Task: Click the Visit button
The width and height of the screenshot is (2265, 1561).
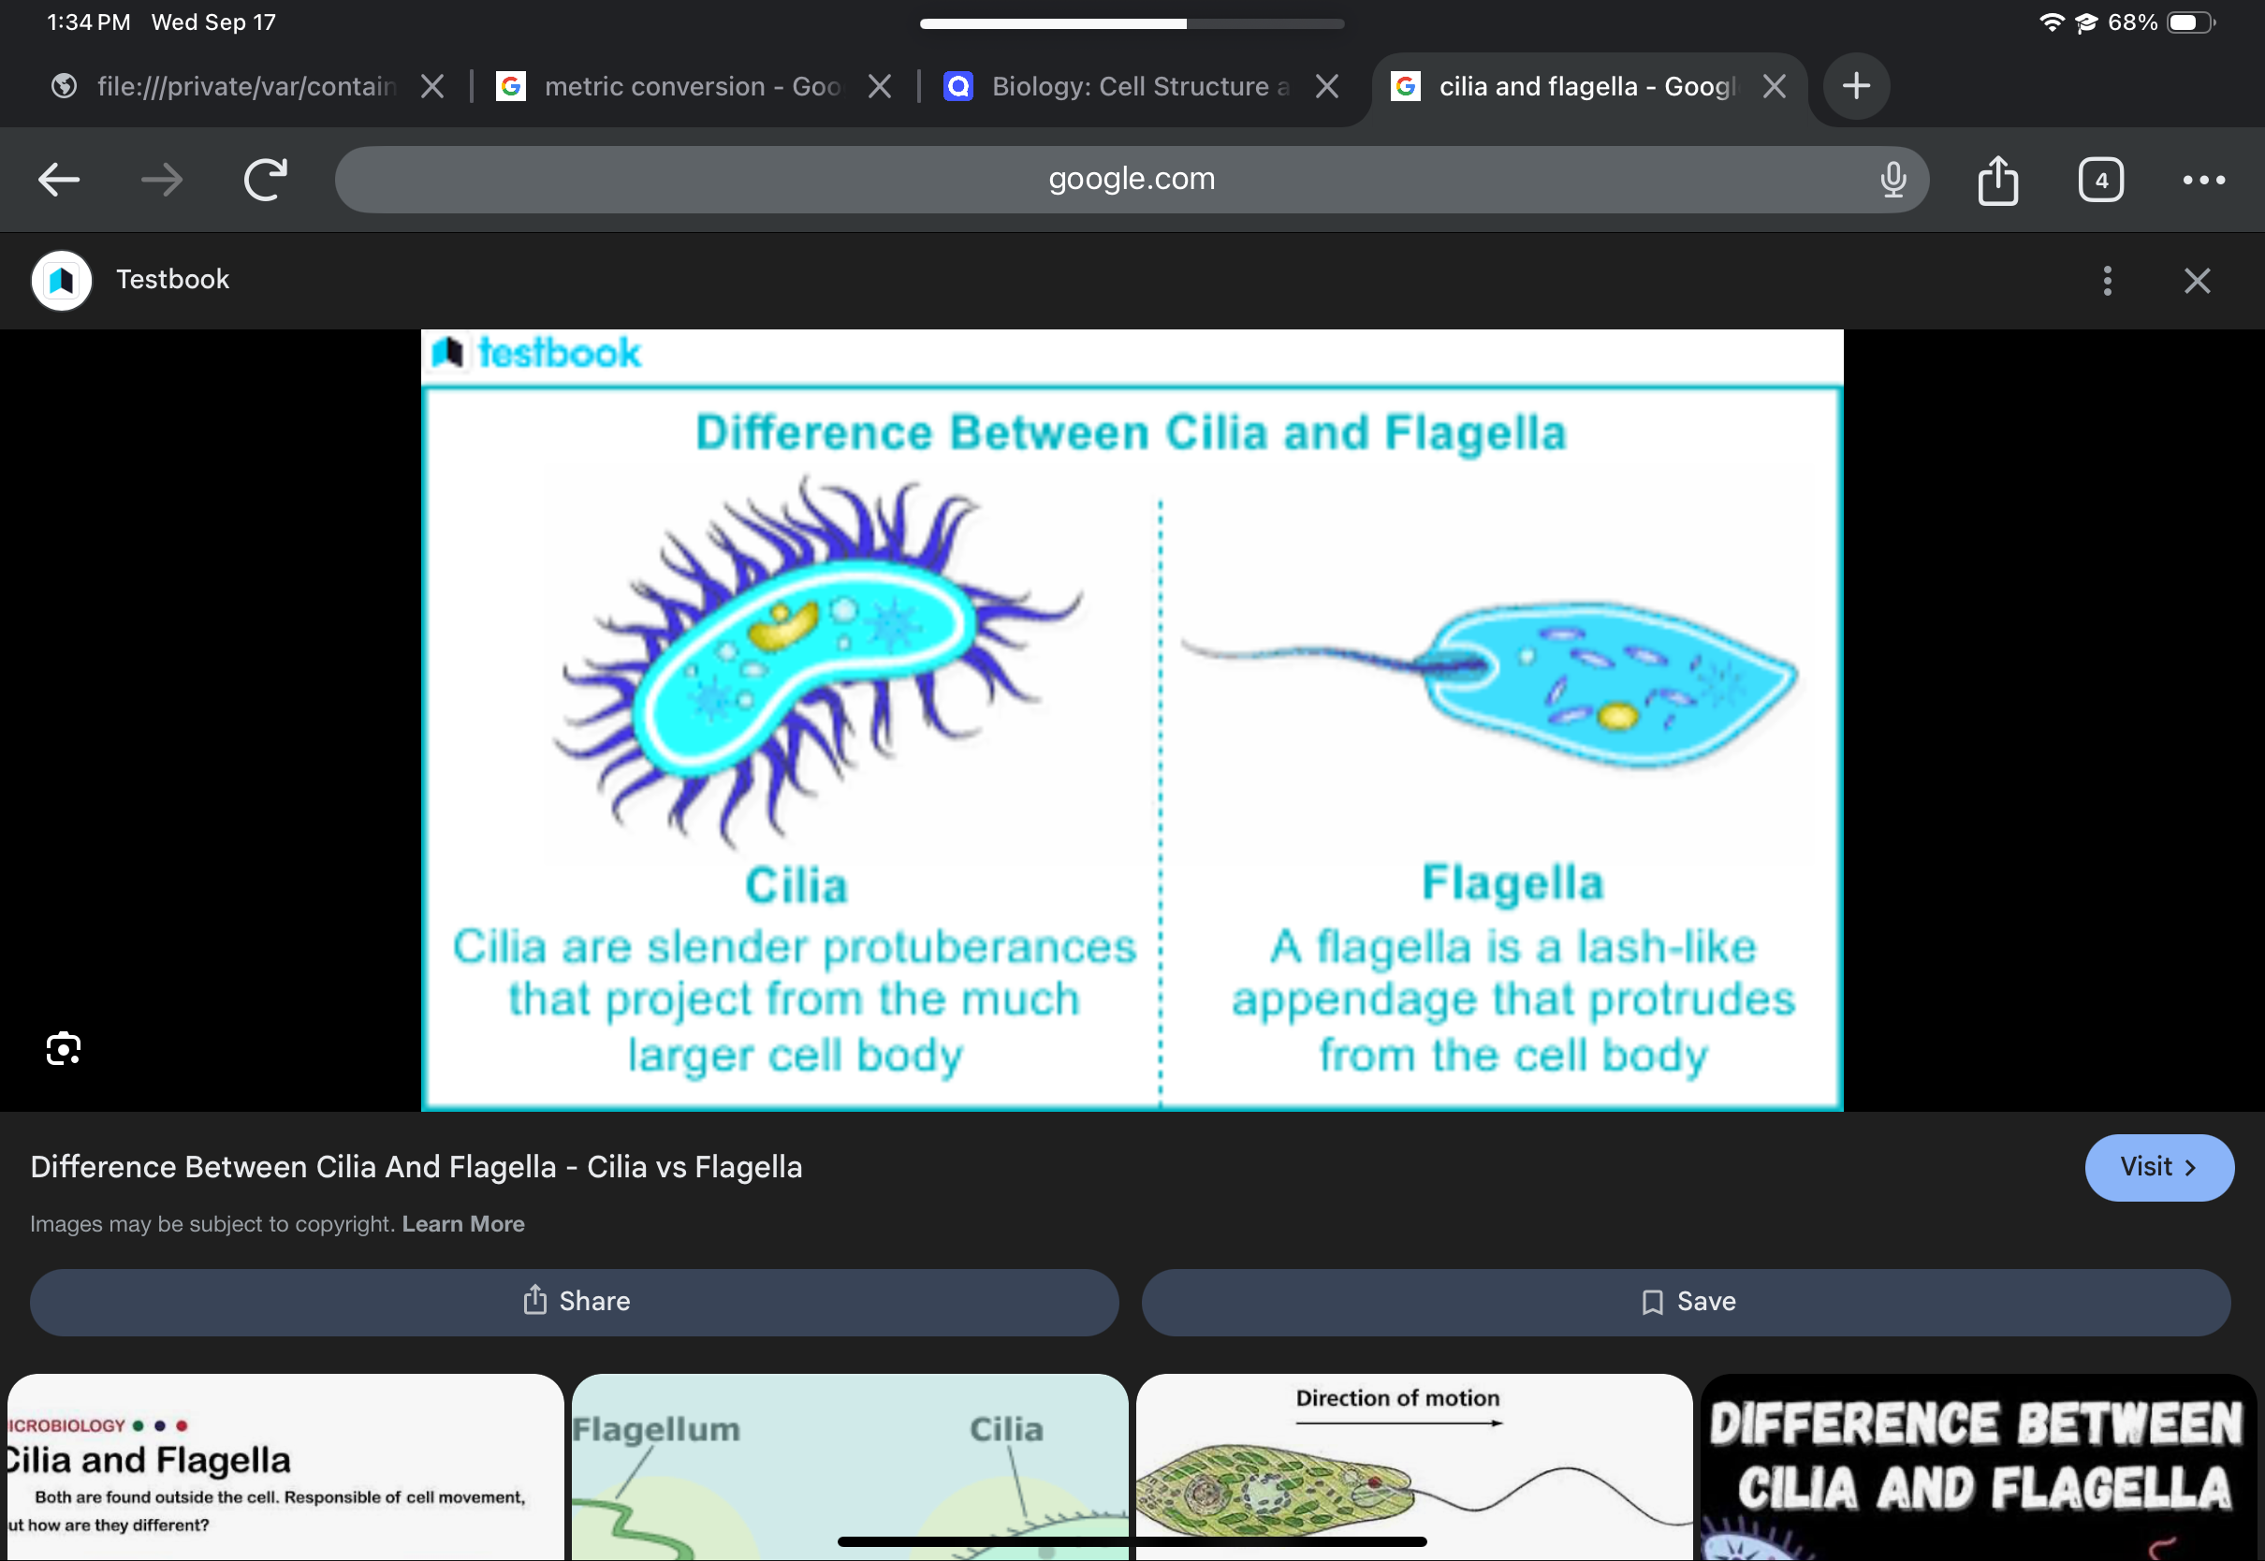Action: [x=2158, y=1167]
